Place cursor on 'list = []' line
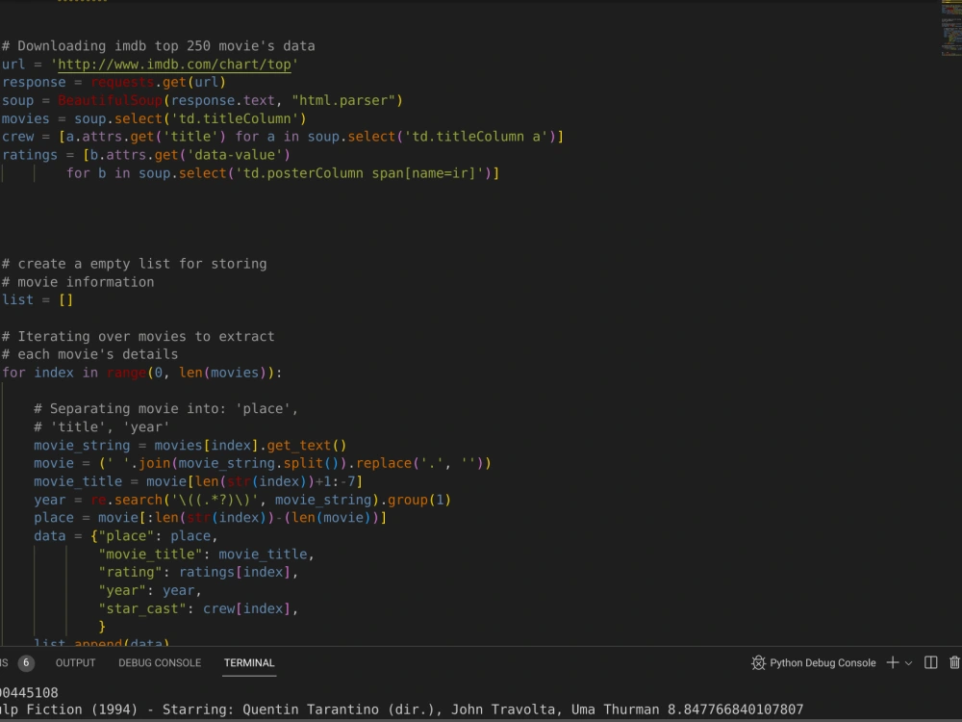Image resolution: width=962 pixels, height=722 pixels. click(38, 300)
